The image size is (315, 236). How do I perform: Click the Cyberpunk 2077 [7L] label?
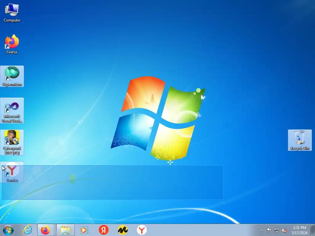(x=12, y=150)
